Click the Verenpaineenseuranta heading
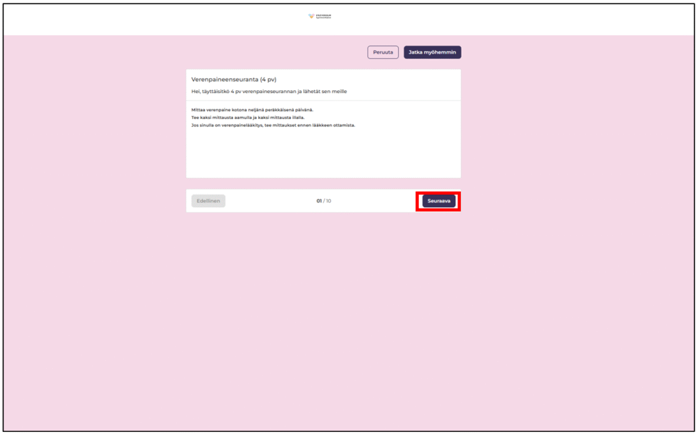Screen dimensions: 696x434 220,79
